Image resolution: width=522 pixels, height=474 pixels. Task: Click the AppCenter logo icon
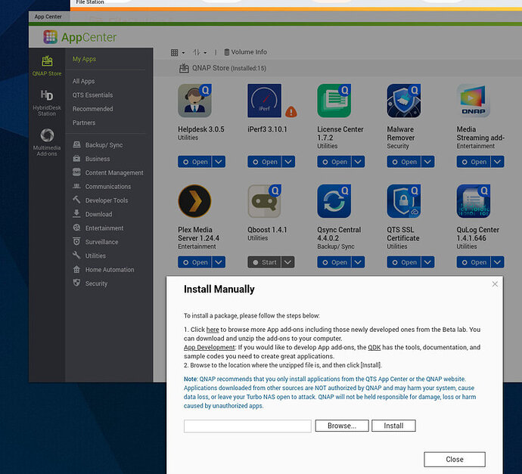point(50,36)
